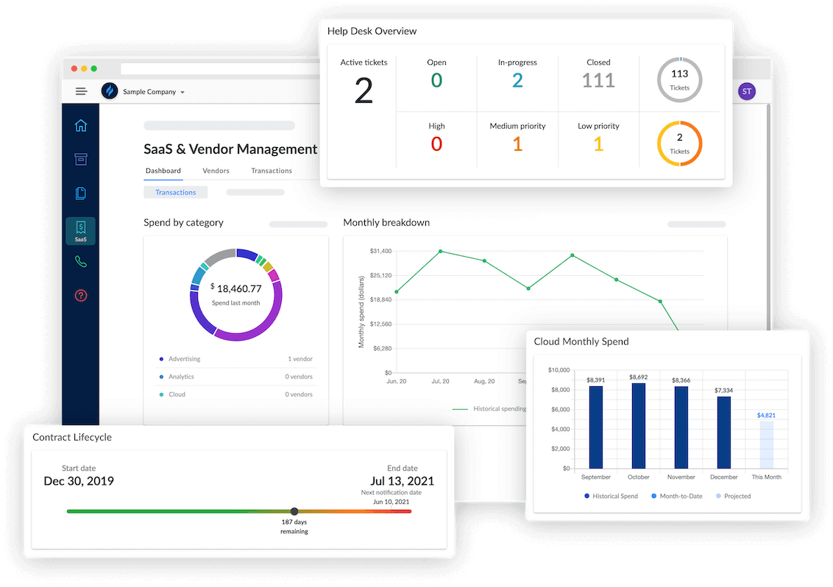This screenshot has width=833, height=587.
Task: Switch to the Transactions tab
Action: [271, 170]
